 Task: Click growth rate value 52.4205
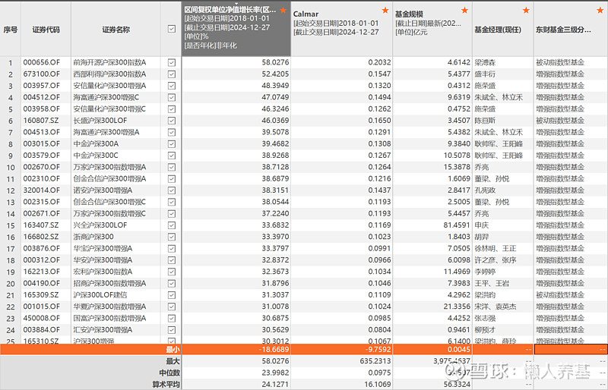[275, 74]
